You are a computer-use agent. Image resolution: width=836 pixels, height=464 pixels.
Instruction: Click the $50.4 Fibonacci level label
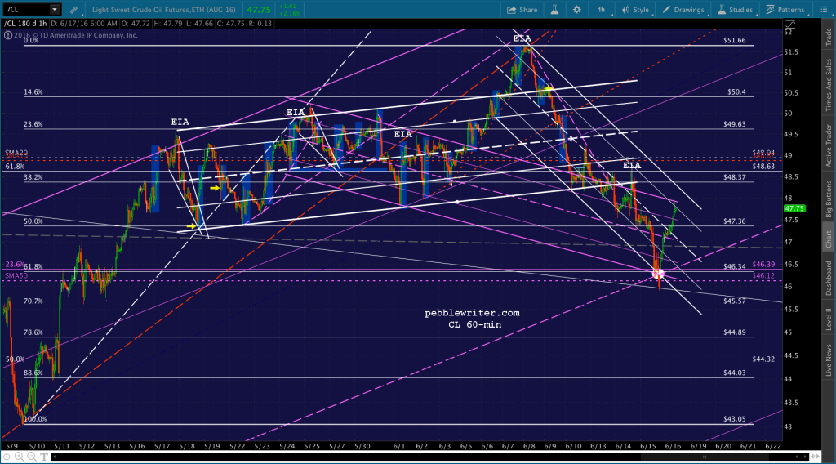click(x=736, y=92)
